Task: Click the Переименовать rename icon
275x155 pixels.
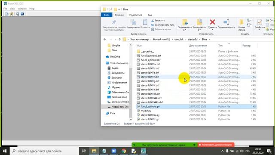Action: [x=226, y=22]
